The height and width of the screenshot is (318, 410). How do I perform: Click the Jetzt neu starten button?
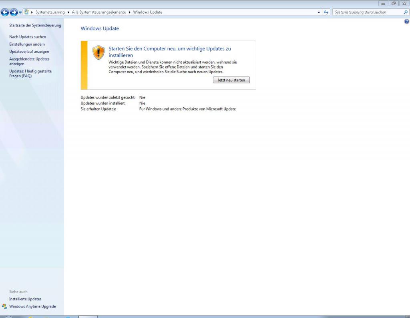coord(231,80)
